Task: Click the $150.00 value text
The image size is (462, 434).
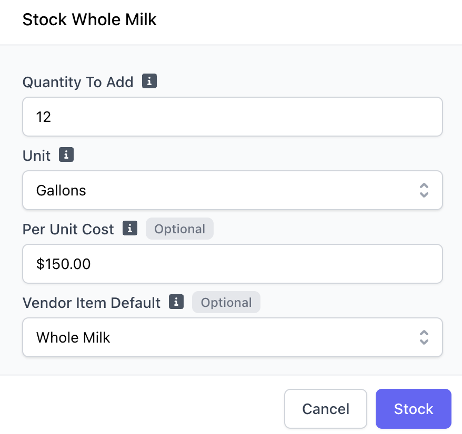Action: (63, 264)
